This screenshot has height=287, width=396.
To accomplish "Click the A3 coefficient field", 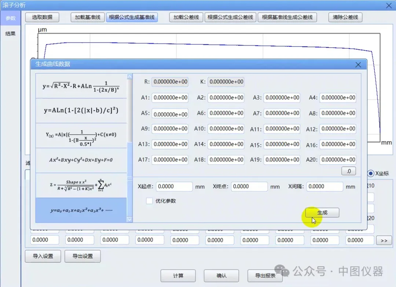I will pos(282,98).
